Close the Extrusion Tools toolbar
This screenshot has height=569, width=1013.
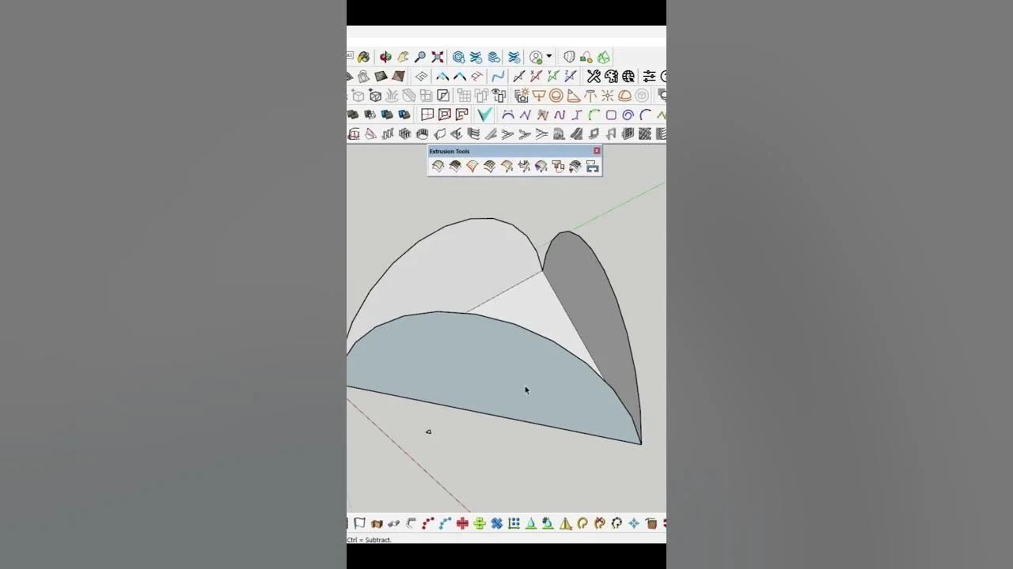click(x=597, y=151)
